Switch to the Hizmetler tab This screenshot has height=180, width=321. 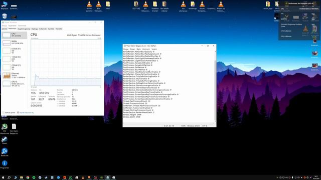[x=59, y=29]
